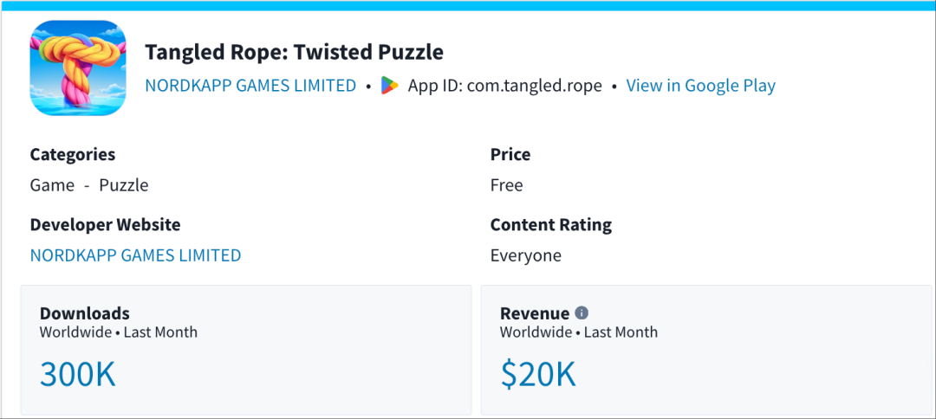Click the Tangled Rope: Twisted Puzzle title

point(294,52)
